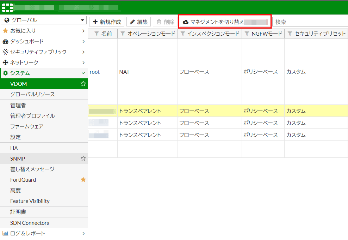Expand the ダッシュボード menu section
Viewport: 348px width, 240px height.
coord(44,41)
